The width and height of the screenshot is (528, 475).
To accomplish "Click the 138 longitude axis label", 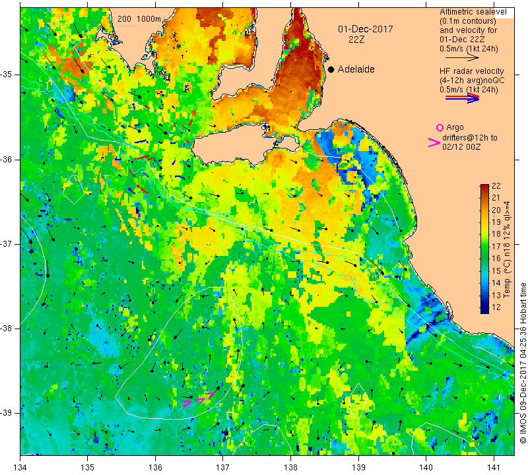I will [x=290, y=468].
